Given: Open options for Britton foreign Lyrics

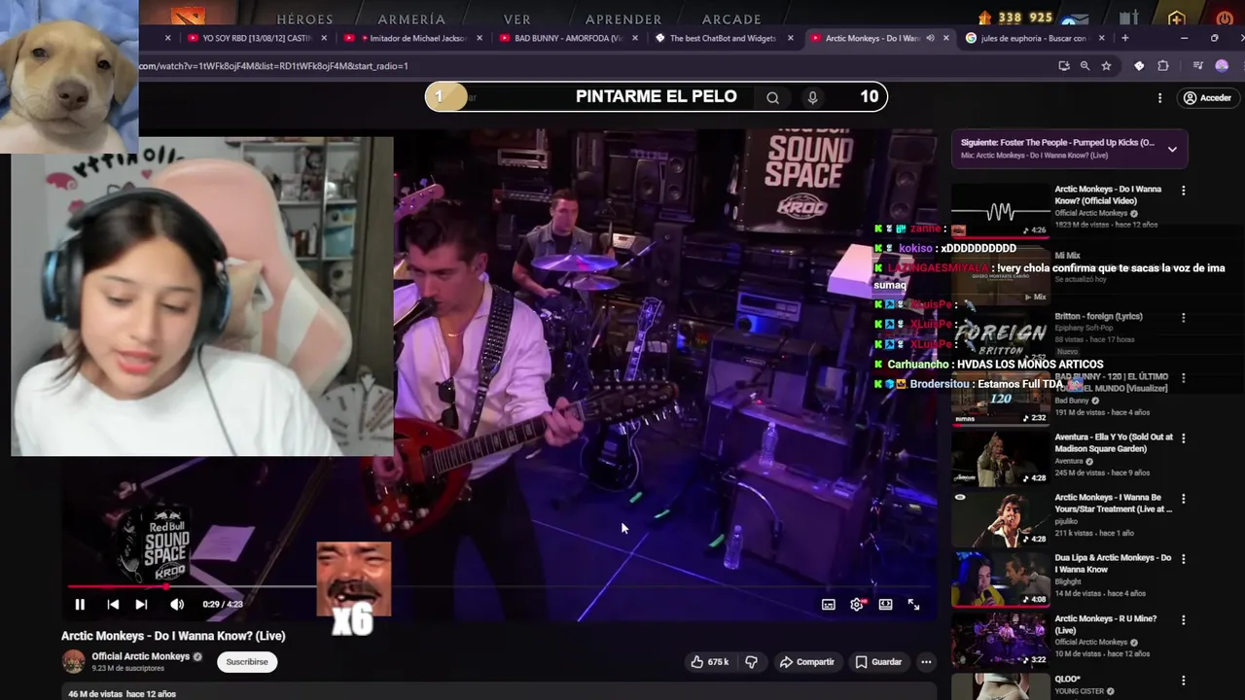Looking at the screenshot, I should tap(1183, 318).
